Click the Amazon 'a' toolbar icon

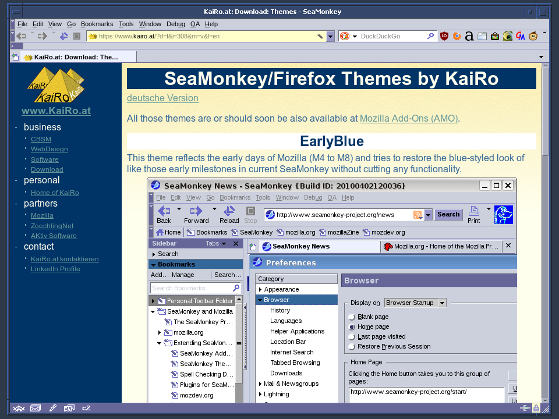tap(469, 36)
